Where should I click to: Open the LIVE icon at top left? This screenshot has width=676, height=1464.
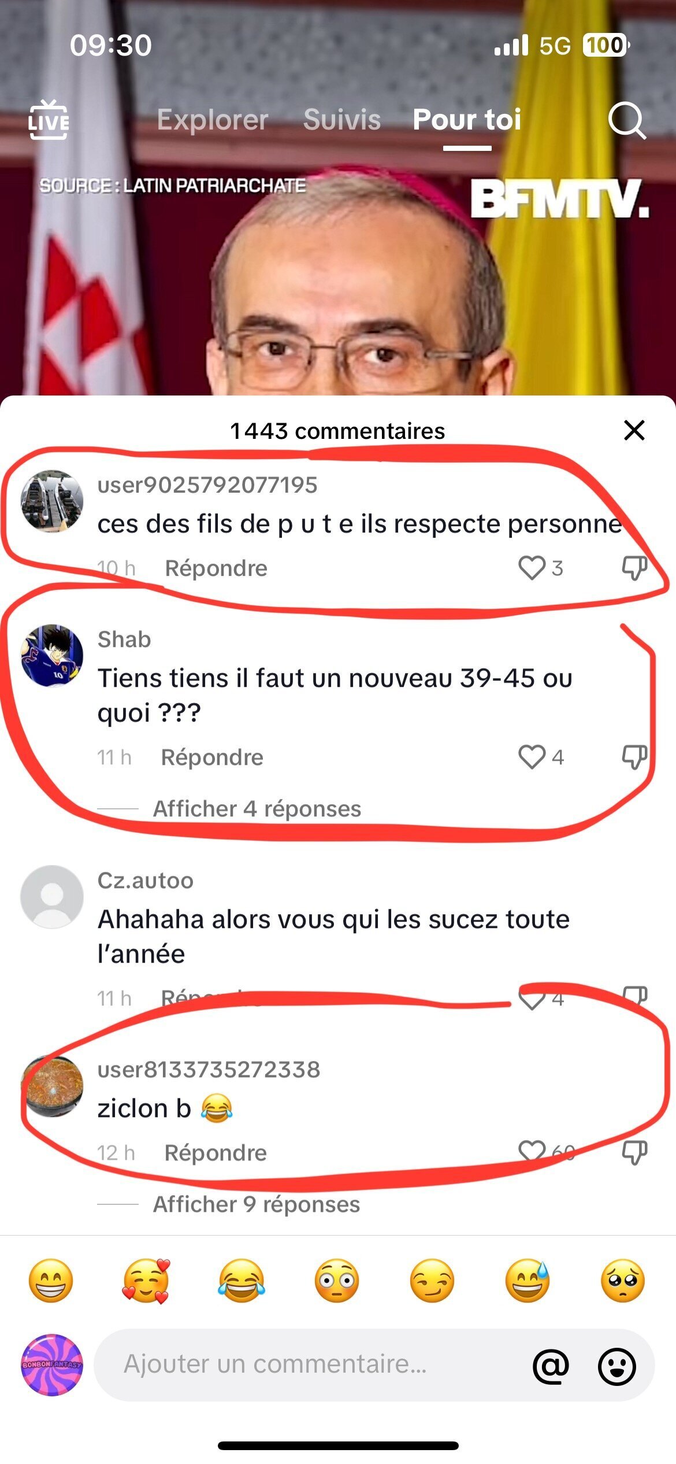pyautogui.click(x=49, y=120)
